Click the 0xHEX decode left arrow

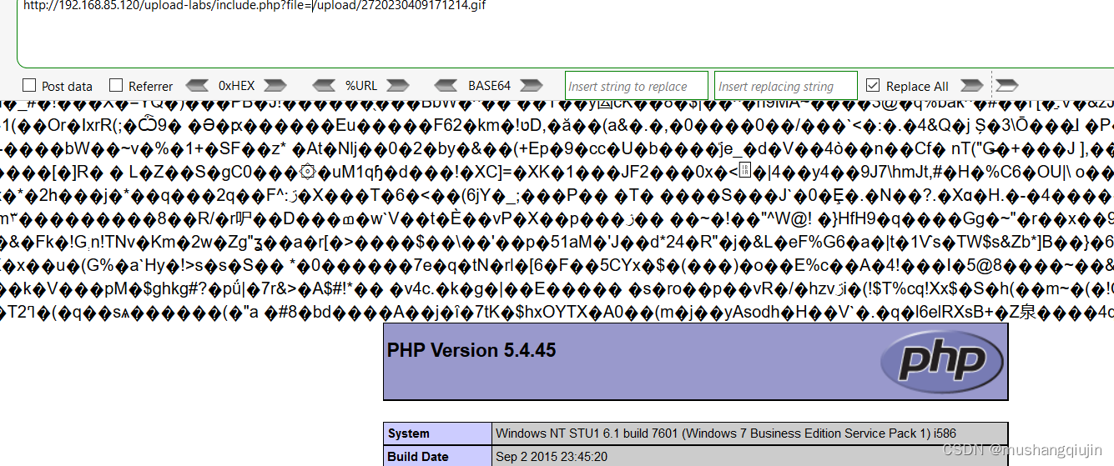(x=197, y=85)
